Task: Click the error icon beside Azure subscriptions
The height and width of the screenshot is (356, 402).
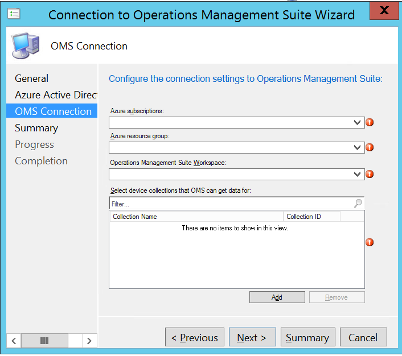Action: tap(370, 122)
